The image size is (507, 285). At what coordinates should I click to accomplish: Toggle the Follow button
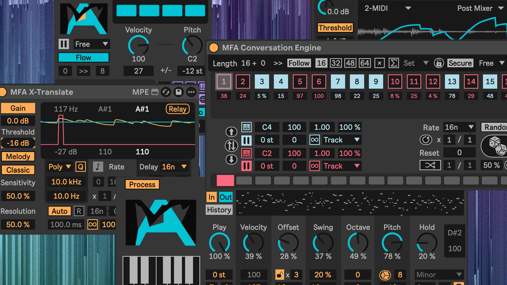pos(299,63)
